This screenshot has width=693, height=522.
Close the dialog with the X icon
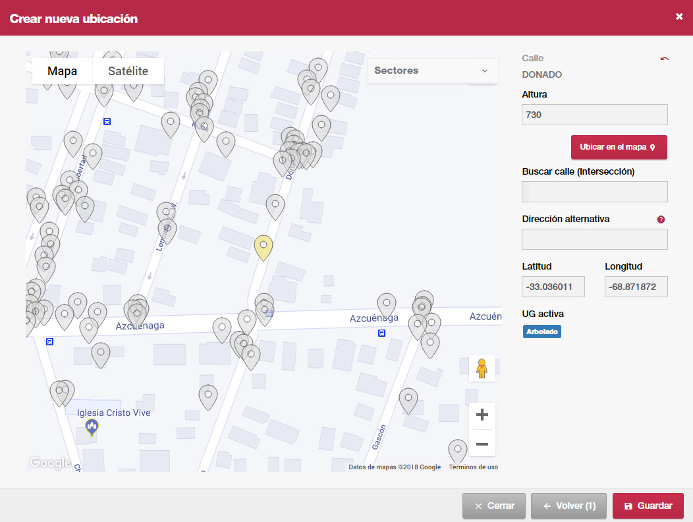pos(679,17)
